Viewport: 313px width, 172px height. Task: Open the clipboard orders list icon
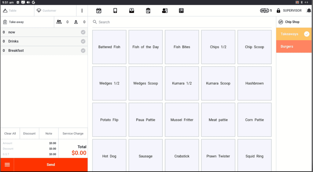pos(148,11)
